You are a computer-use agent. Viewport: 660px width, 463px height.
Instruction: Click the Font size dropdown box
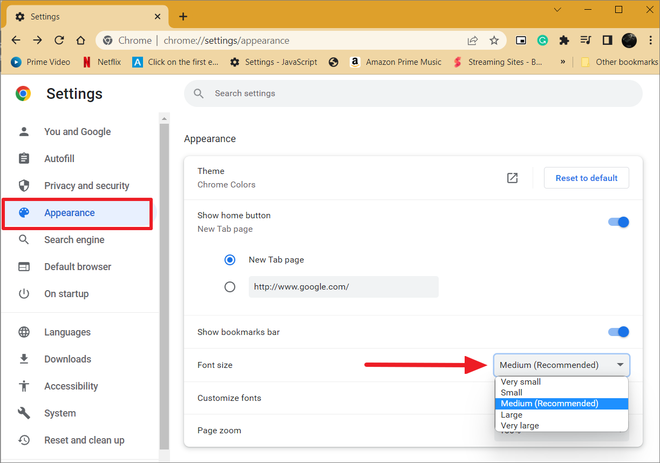pos(562,365)
